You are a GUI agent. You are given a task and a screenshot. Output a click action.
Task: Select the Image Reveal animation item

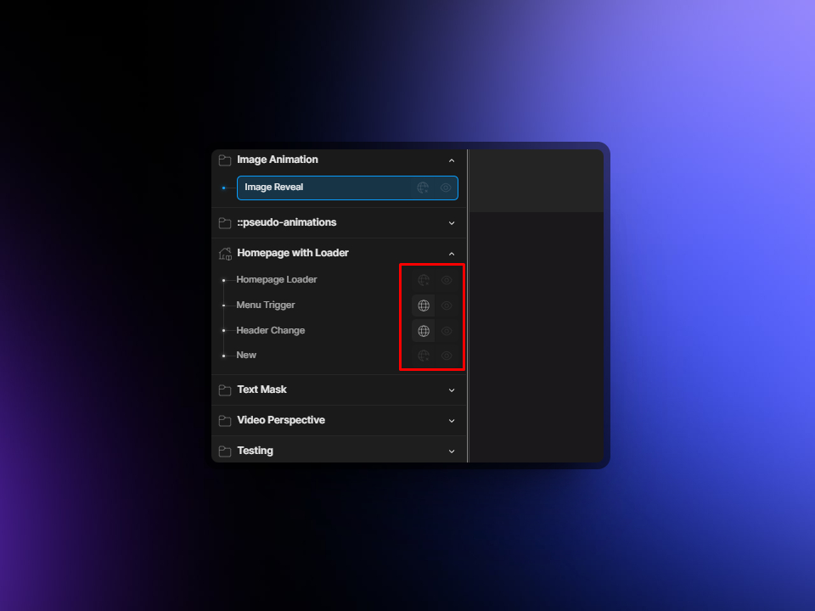pyautogui.click(x=347, y=188)
